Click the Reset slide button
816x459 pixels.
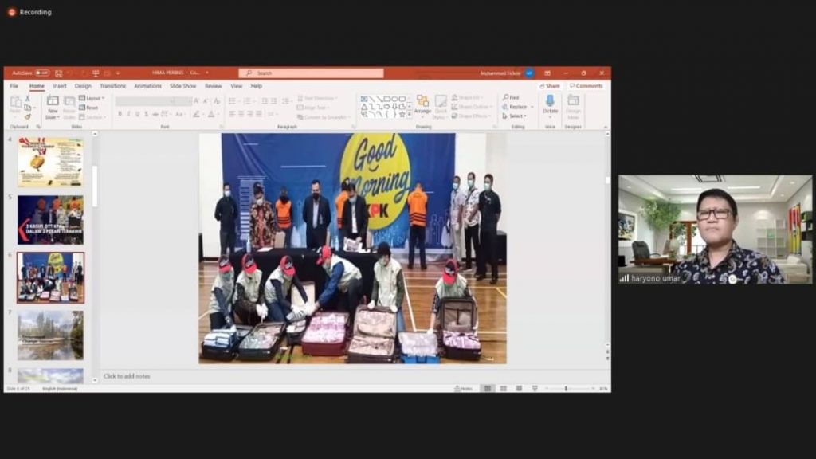click(89, 108)
